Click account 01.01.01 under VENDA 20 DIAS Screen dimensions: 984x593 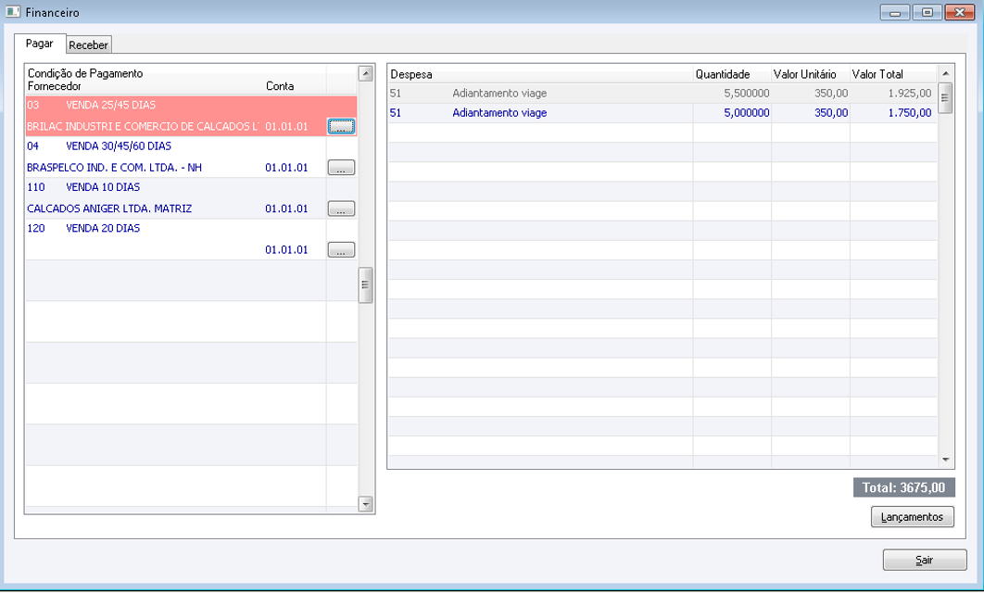click(x=287, y=250)
